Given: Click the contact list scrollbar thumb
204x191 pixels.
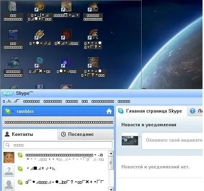Looking at the screenshot, I should (111, 163).
